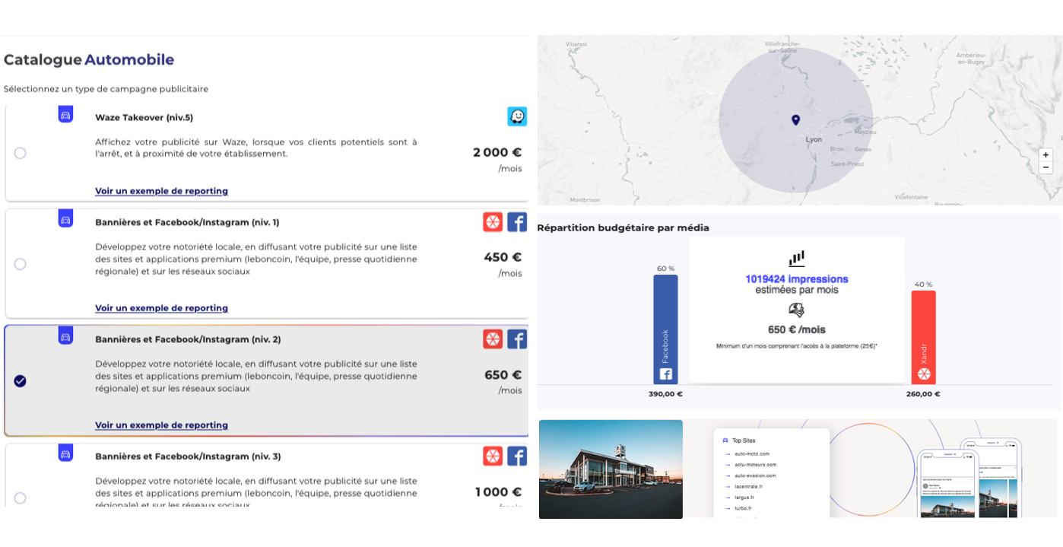Click the red Xandr budget bar
Viewport: 1063px width, 547px height.
click(924, 338)
